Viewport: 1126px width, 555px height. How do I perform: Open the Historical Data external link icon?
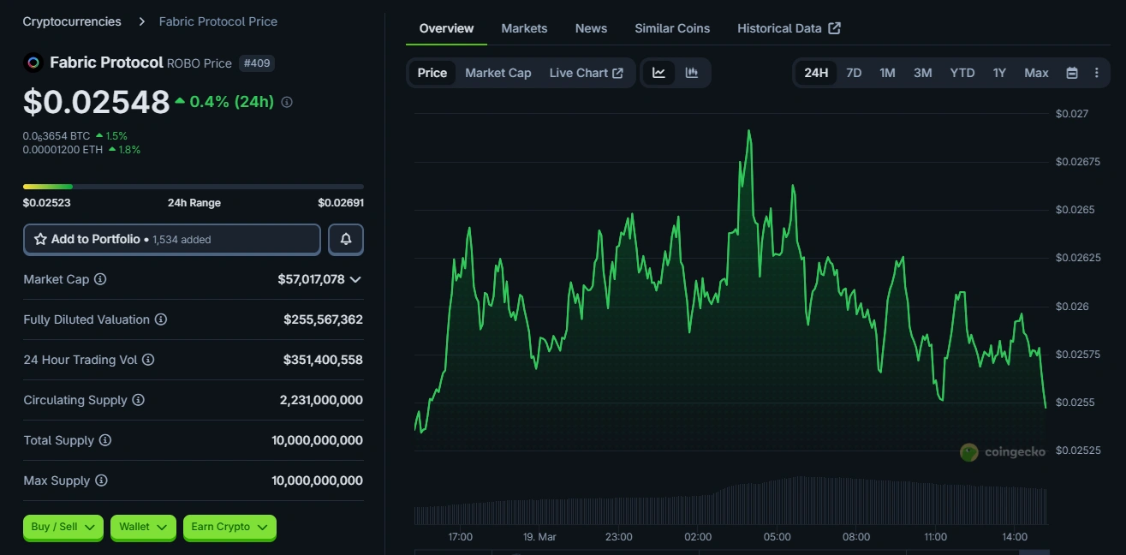click(834, 27)
